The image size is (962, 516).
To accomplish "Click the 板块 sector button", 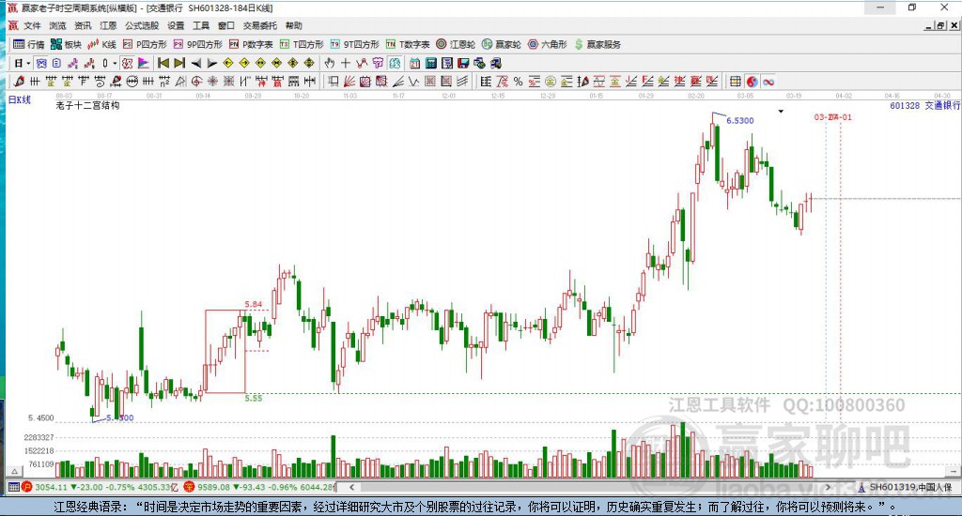I will pos(66,44).
